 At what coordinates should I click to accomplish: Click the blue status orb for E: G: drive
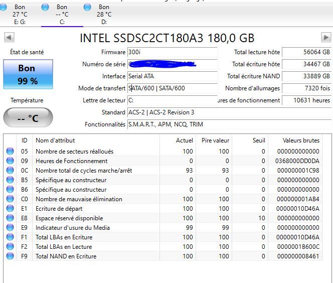(x=3, y=7)
